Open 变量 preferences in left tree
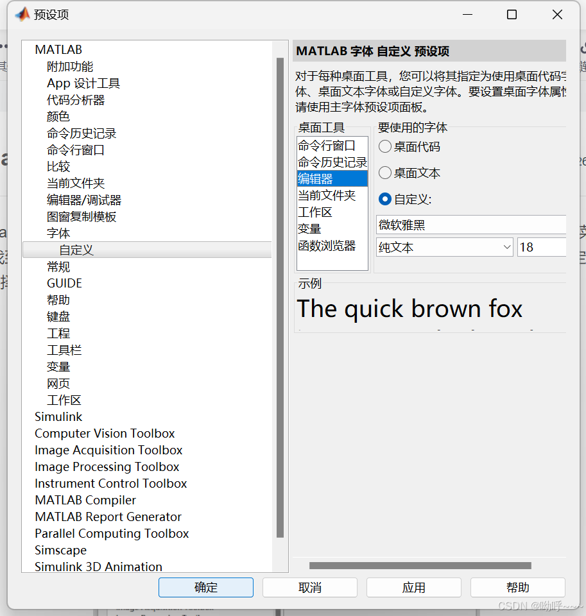Image resolution: width=586 pixels, height=616 pixels. click(58, 367)
